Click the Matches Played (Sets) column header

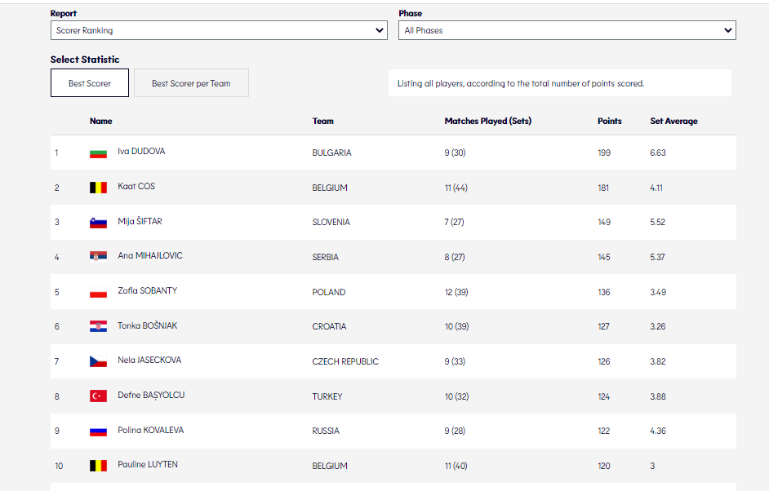pyautogui.click(x=487, y=121)
